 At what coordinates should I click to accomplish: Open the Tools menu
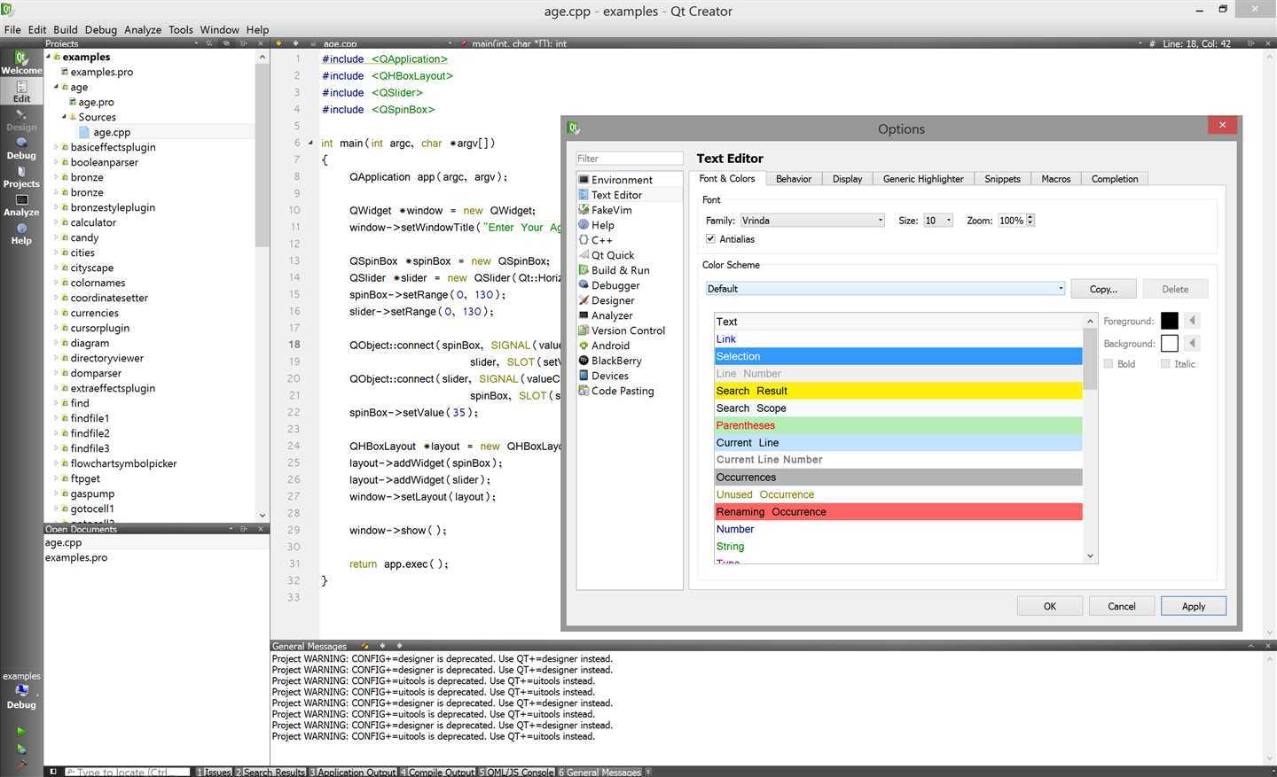pyautogui.click(x=181, y=29)
